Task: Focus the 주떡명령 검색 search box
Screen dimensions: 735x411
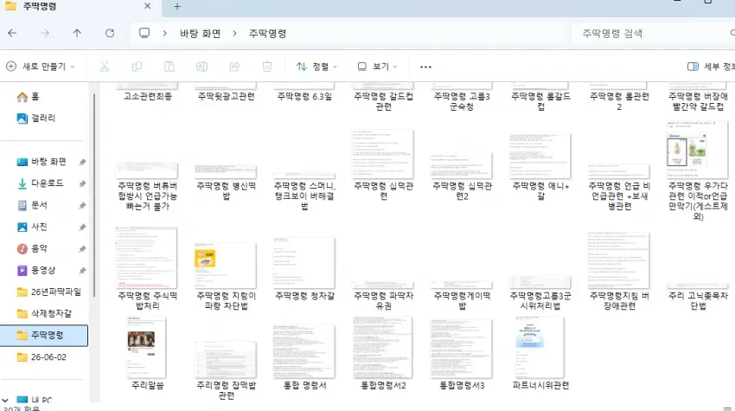Action: [654, 33]
